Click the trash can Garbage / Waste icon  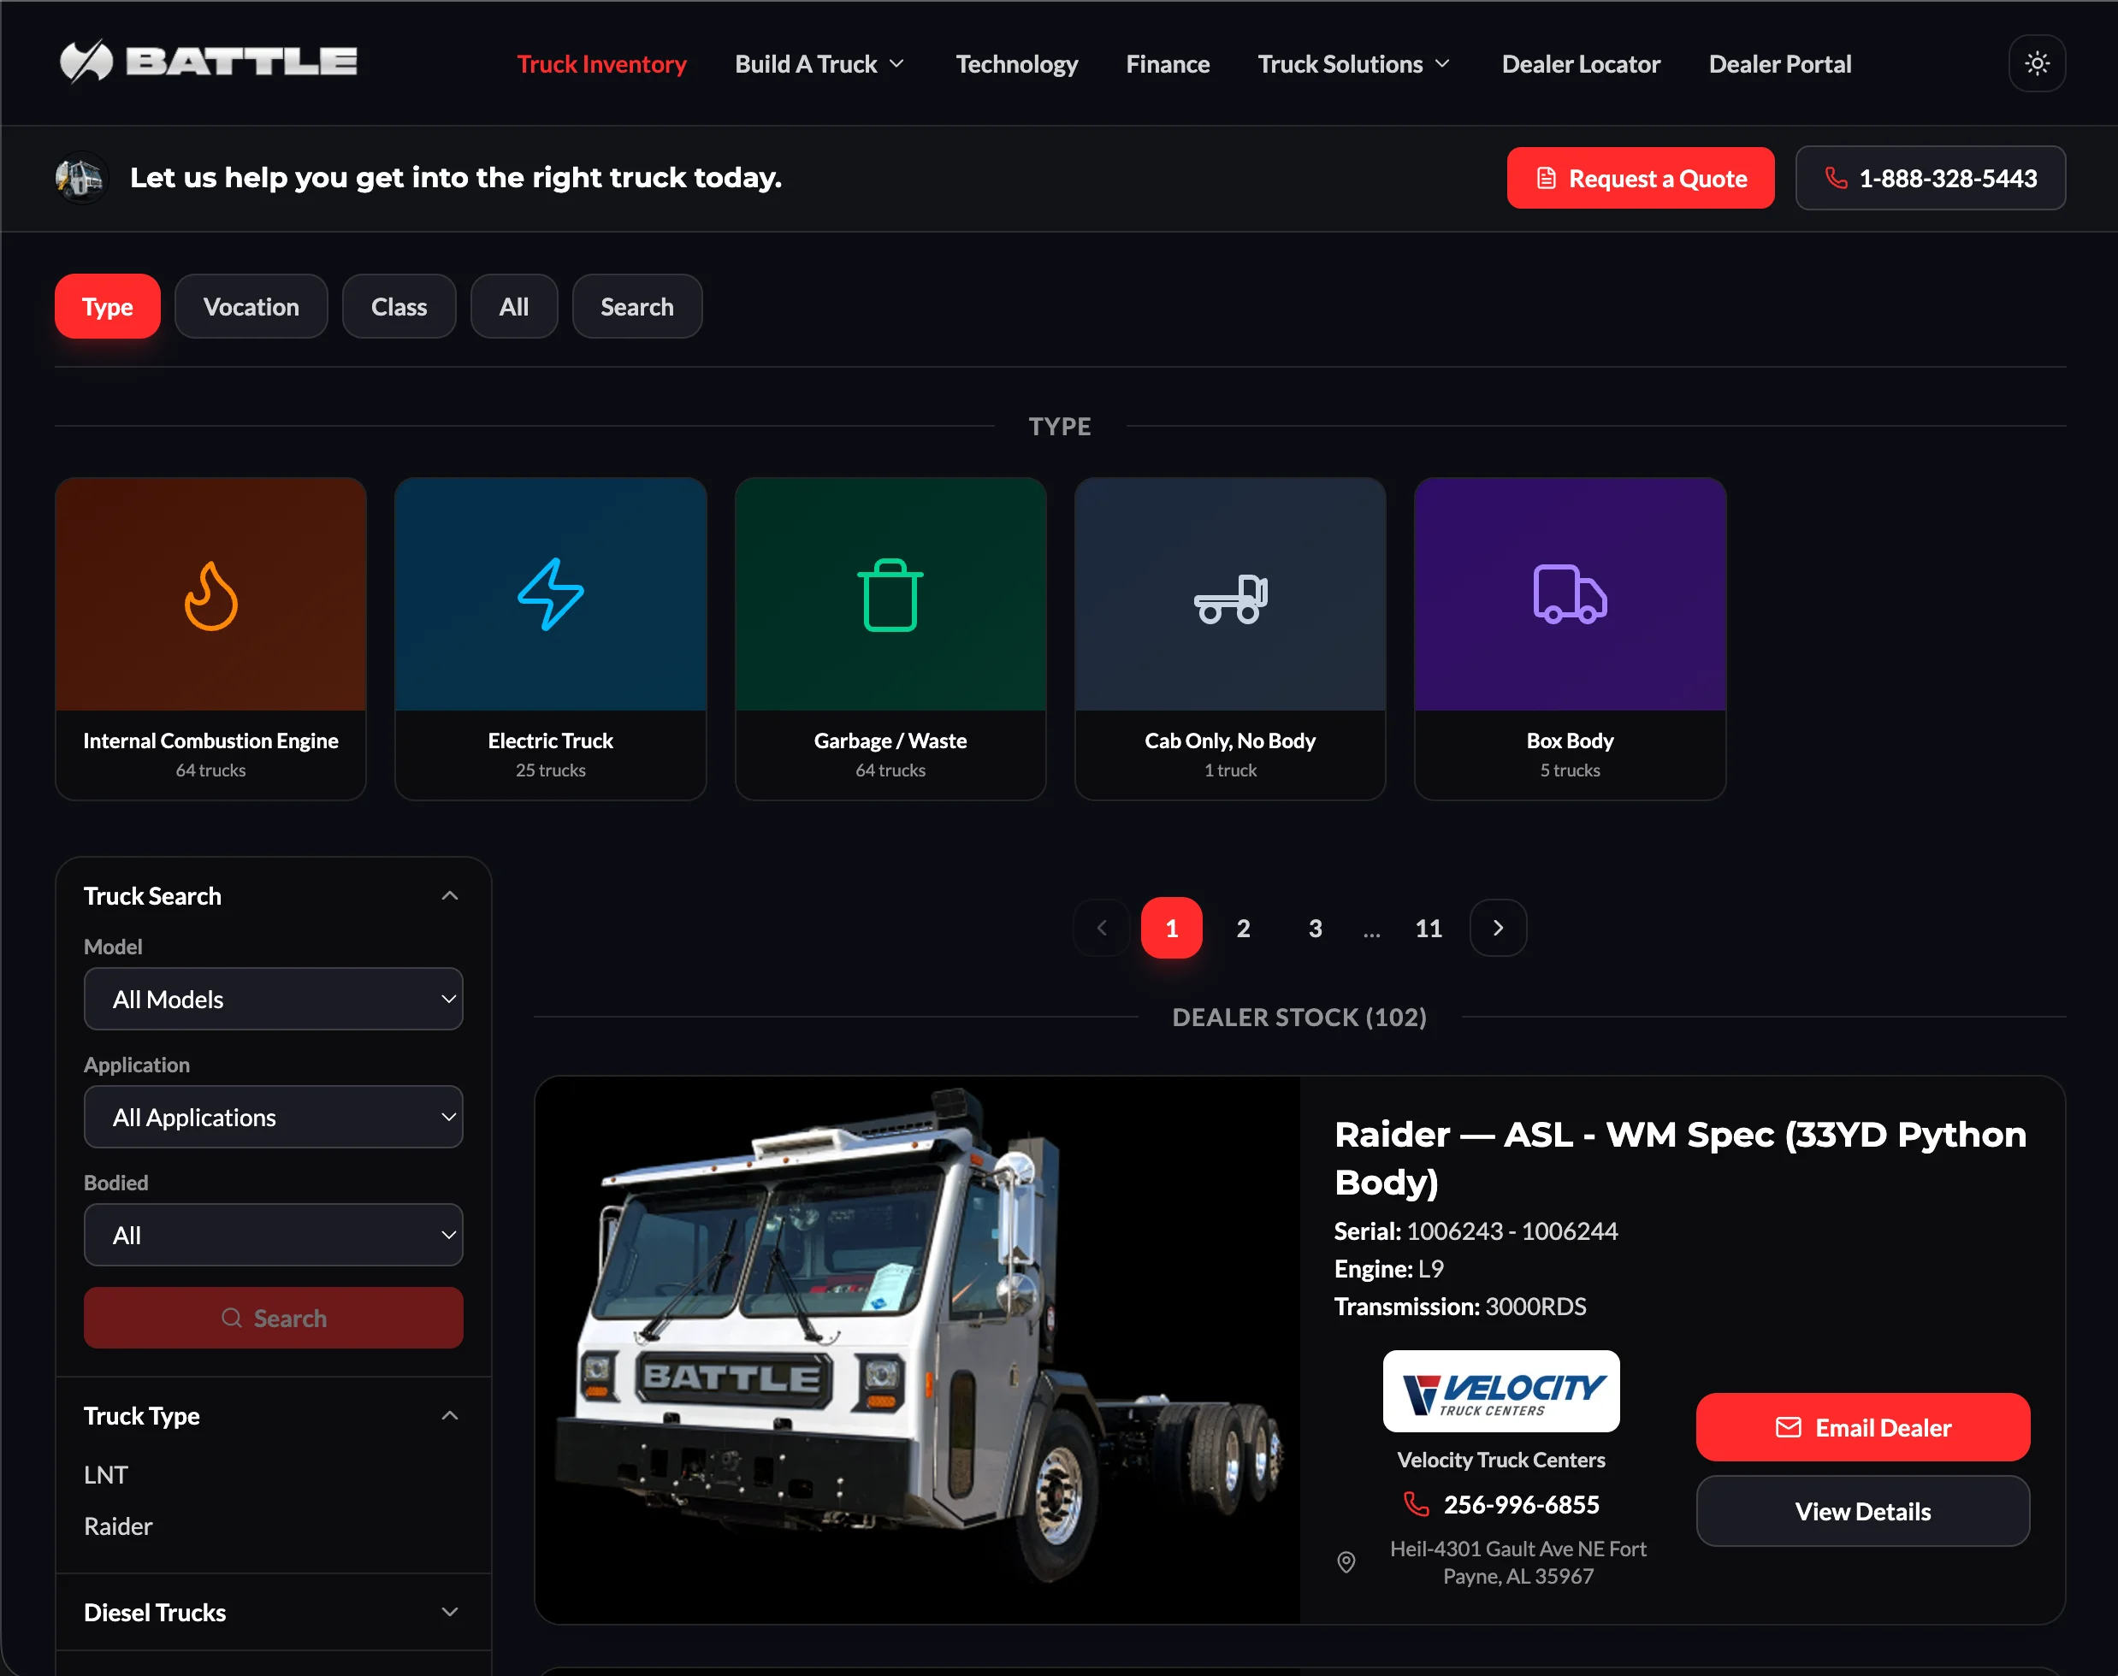point(890,596)
